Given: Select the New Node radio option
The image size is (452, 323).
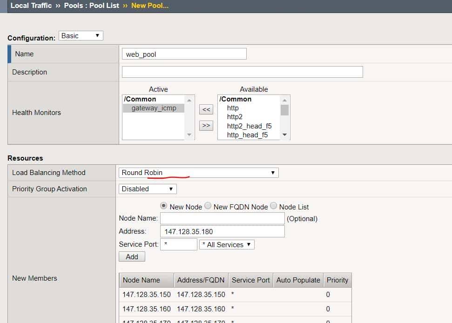Looking at the screenshot, I should (x=164, y=206).
